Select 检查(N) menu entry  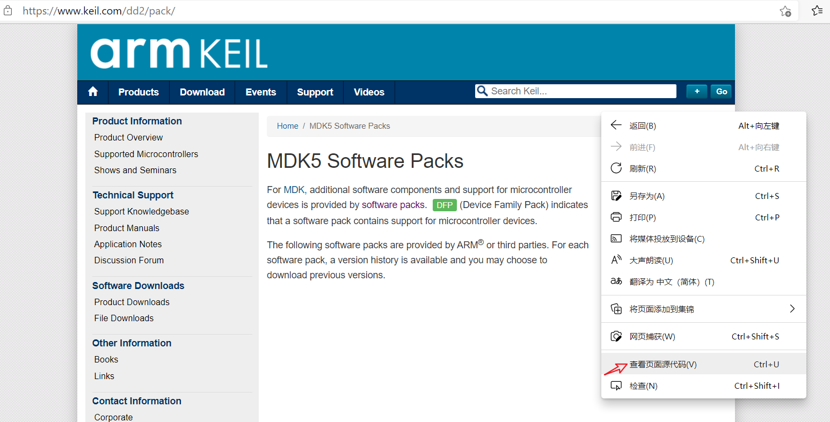704,386
